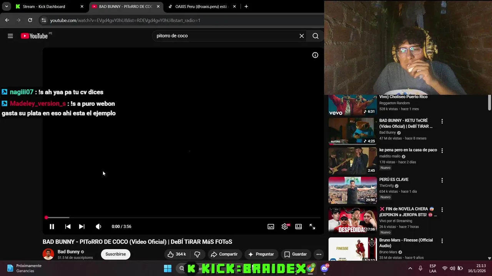Open a new browser tab

coord(246,7)
